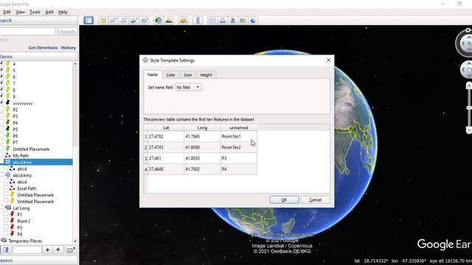This screenshot has width=472, height=265.
Task: Toggle the sidebar visibility toolbar icon
Action: click(88, 21)
